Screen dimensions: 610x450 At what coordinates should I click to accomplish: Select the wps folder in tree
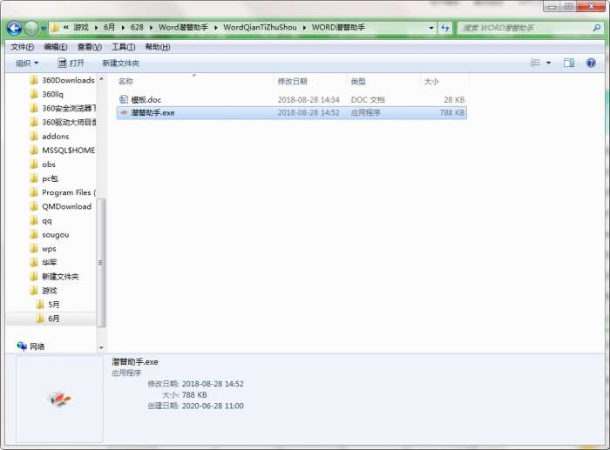44,249
